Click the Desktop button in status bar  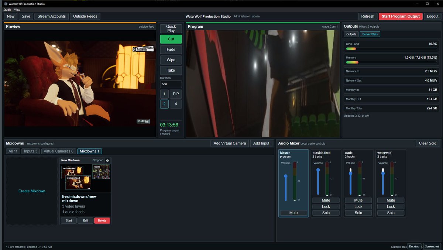[414, 246]
